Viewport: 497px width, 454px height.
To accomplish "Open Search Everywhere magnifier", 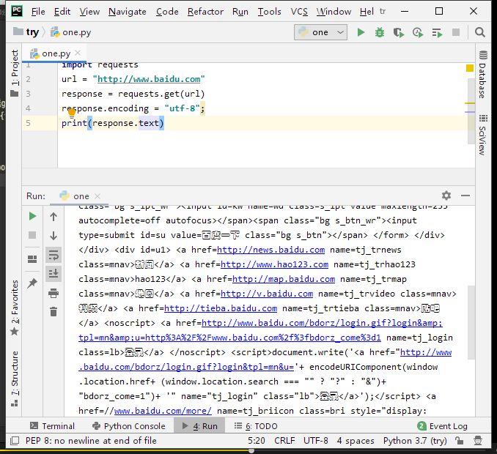I will click(x=480, y=32).
